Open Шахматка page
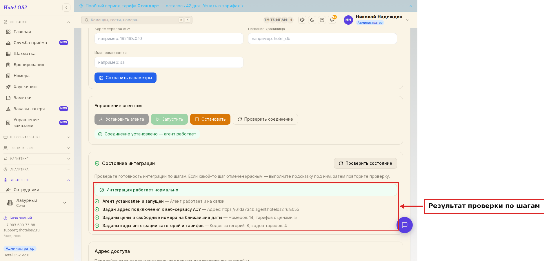The height and width of the screenshot is (261, 551). coord(37,54)
